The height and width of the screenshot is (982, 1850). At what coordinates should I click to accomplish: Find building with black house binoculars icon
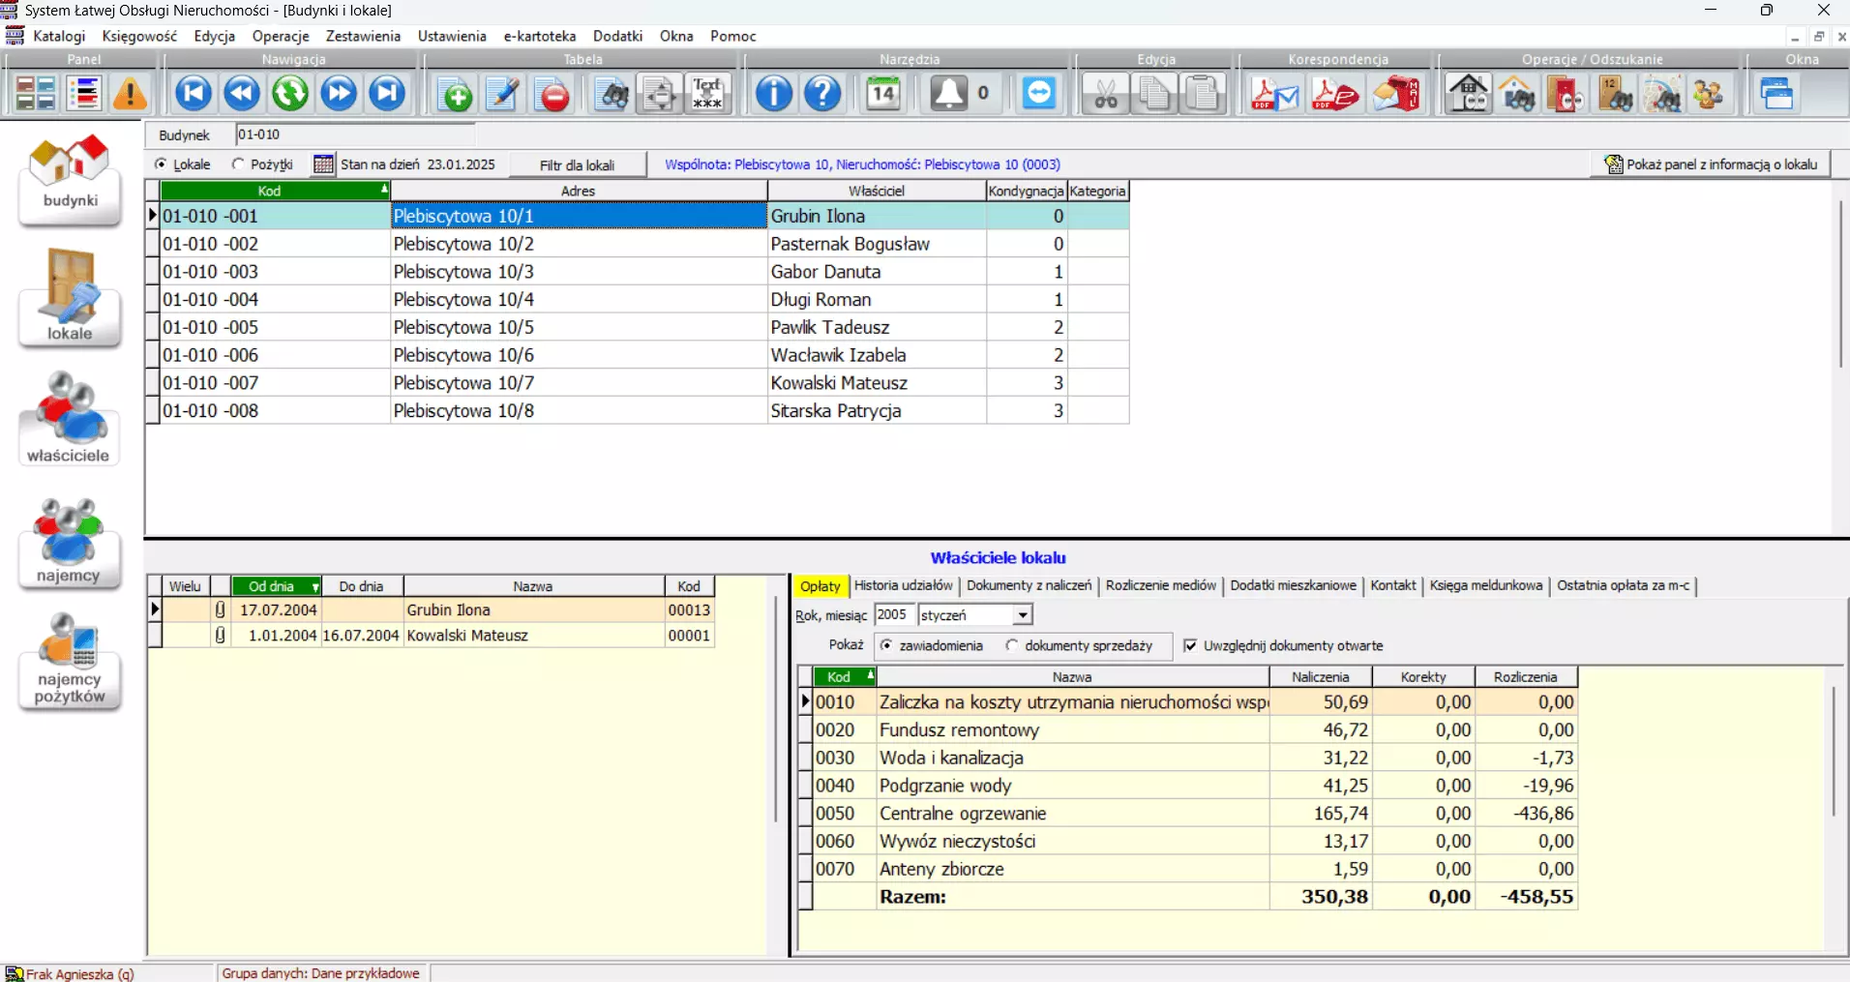1469,95
